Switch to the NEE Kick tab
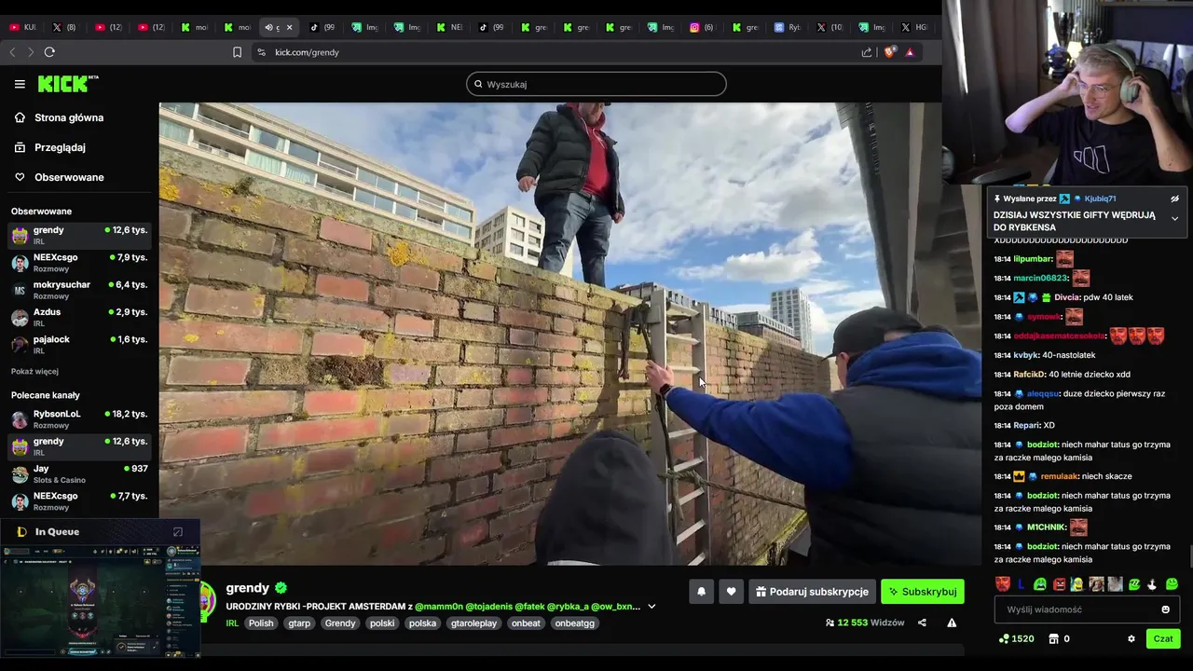This screenshot has width=1193, height=671. pyautogui.click(x=447, y=27)
